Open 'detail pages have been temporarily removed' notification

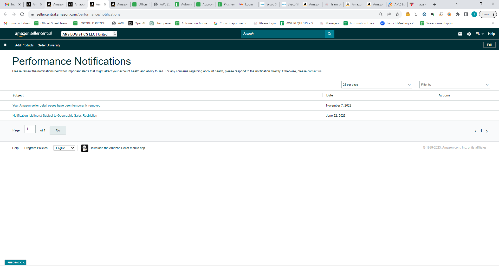click(56, 106)
